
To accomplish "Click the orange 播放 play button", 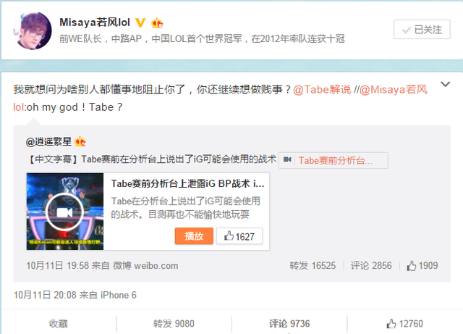I will [194, 236].
